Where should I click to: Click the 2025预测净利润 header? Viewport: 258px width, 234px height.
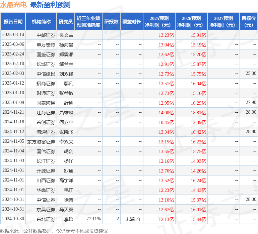tap(159, 22)
